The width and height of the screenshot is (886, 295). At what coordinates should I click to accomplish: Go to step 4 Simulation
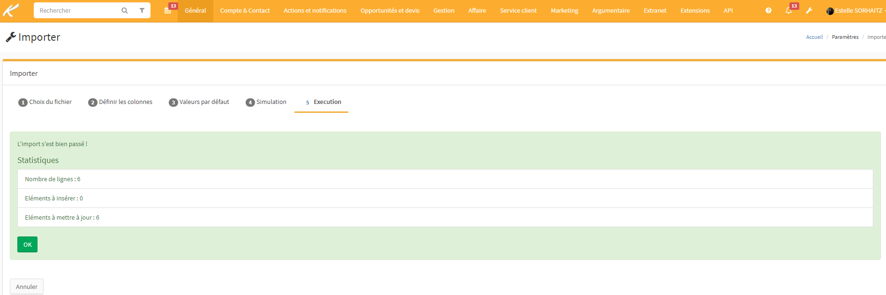click(266, 102)
